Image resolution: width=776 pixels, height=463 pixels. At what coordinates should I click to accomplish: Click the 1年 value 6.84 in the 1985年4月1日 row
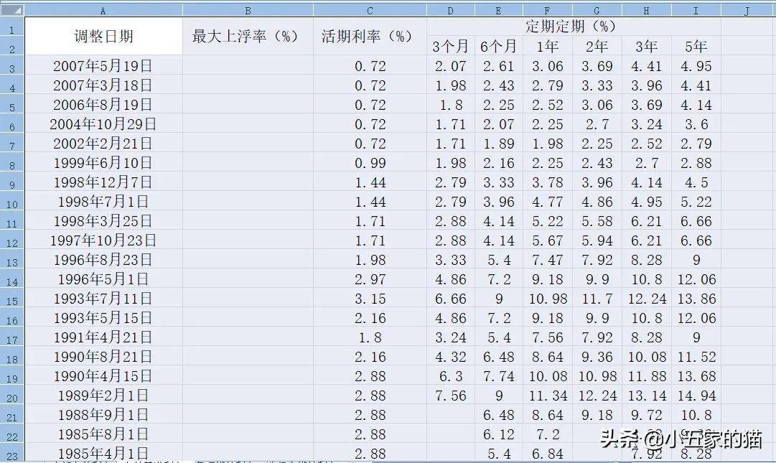(547, 453)
